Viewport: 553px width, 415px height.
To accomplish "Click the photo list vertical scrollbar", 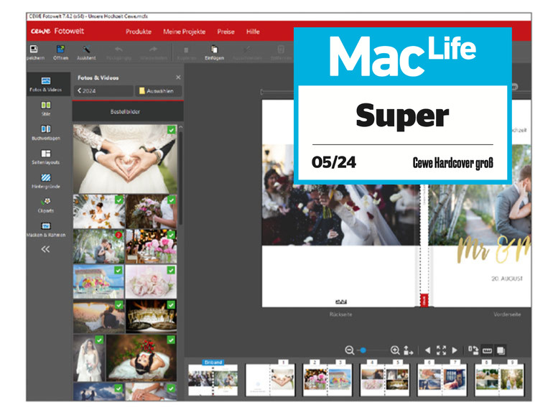I will click(x=180, y=178).
